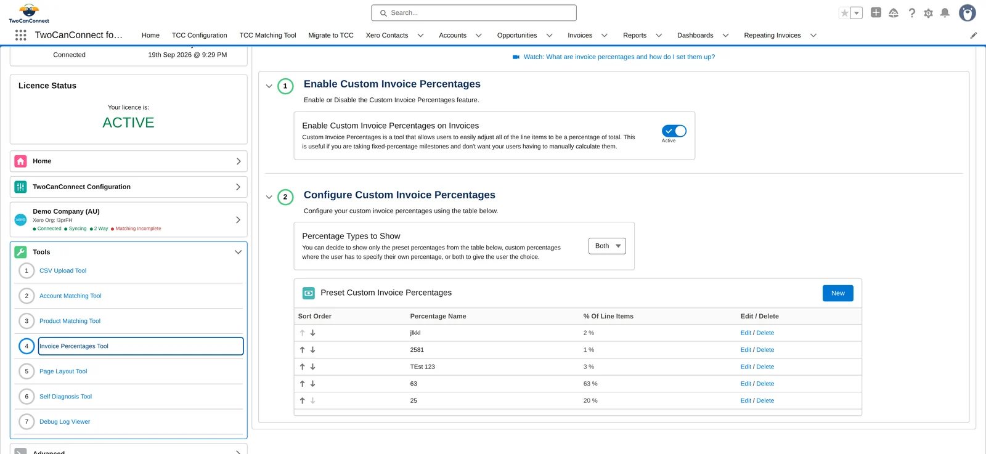Open the notifications bell
The height and width of the screenshot is (454, 986).
(x=945, y=13)
